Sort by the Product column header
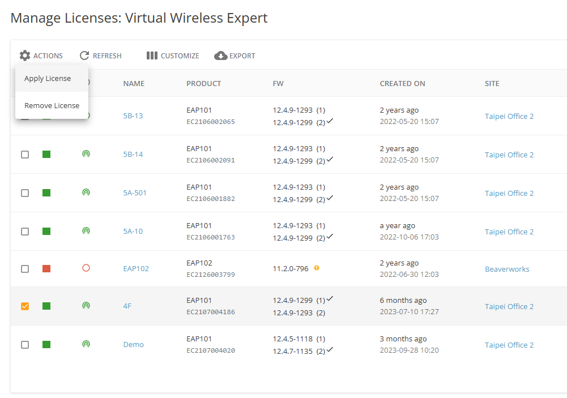The width and height of the screenshot is (567, 398). tap(203, 83)
